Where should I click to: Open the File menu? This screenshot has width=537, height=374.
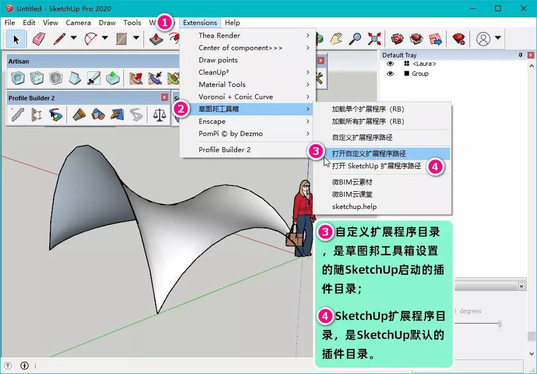(x=9, y=22)
